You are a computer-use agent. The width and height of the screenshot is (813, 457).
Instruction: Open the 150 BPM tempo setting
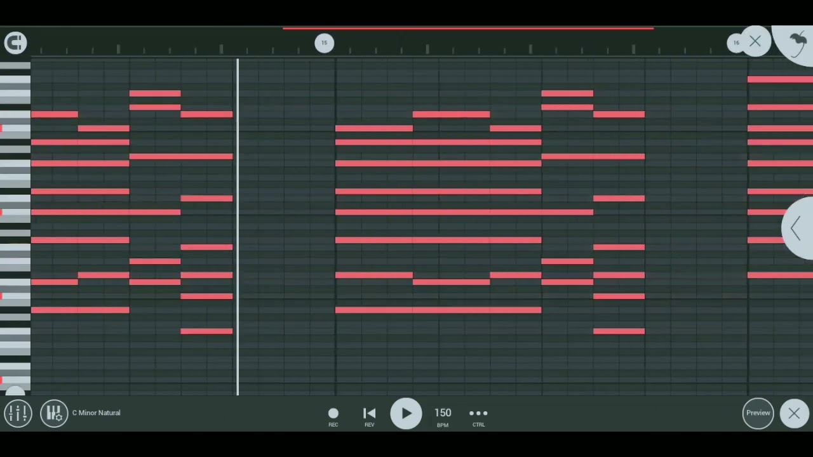click(443, 416)
